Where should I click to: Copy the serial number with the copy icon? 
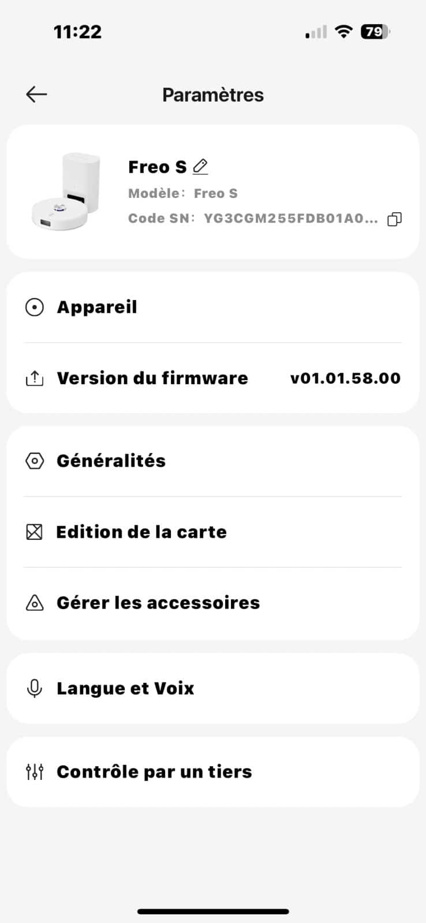click(x=395, y=219)
